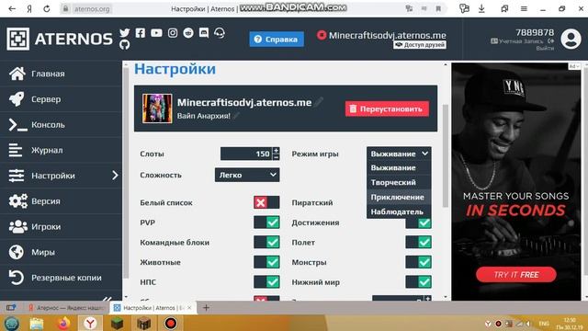
Task: Click the server icon thumbnail
Action: (157, 108)
